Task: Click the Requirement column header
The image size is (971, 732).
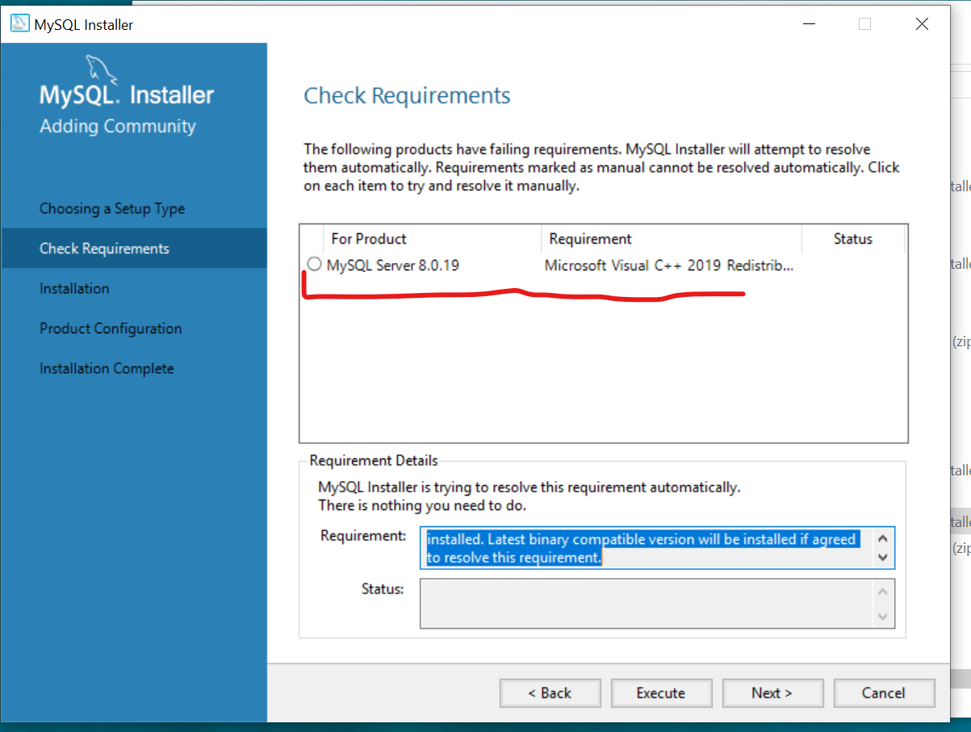Action: click(x=590, y=239)
